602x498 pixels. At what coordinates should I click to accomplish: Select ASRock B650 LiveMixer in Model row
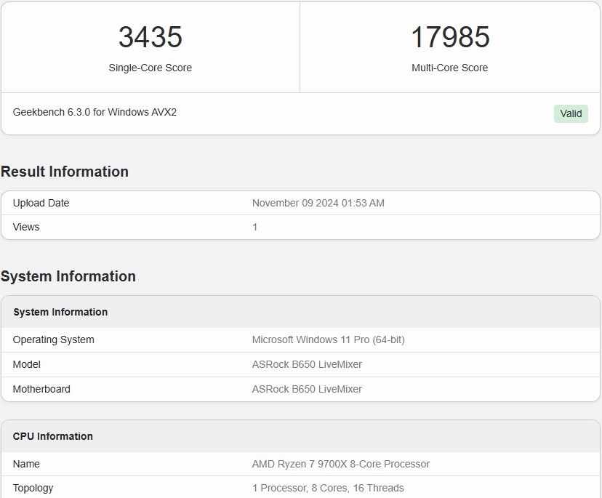click(307, 364)
